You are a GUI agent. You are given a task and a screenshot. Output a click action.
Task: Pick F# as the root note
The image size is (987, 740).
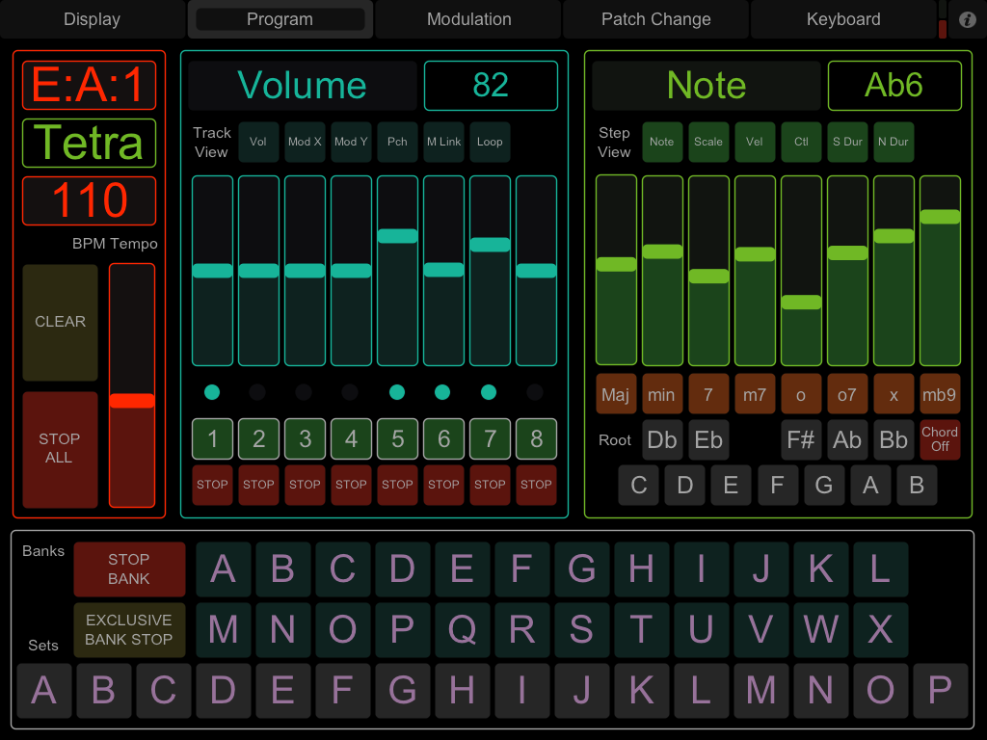[801, 440]
